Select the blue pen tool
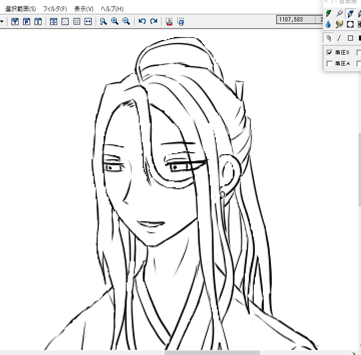Screen dimensions: 361x355 (350, 14)
